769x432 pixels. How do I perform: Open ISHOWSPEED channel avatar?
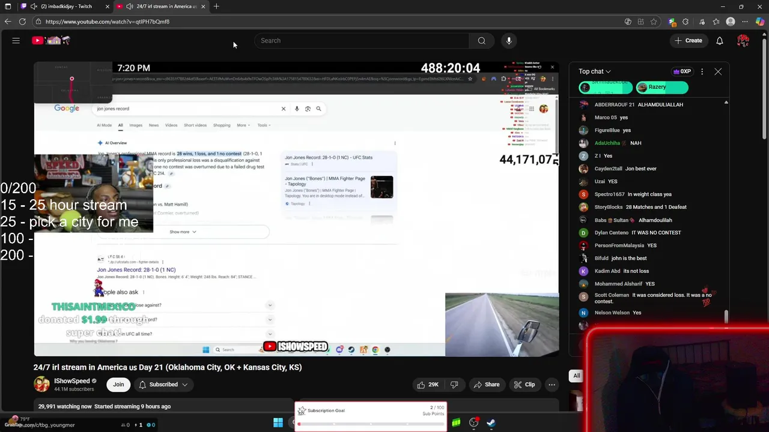[41, 385]
